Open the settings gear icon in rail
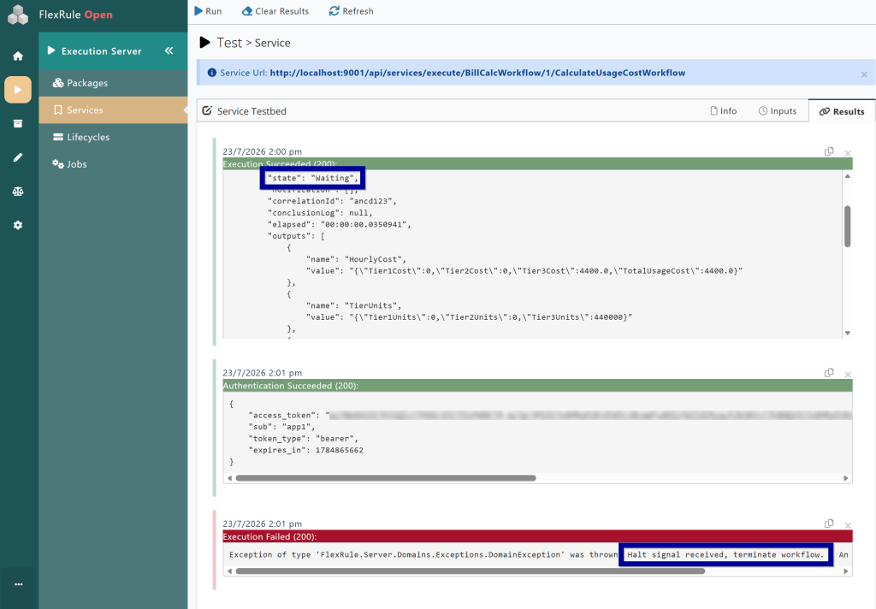The height and width of the screenshot is (609, 876). click(18, 225)
